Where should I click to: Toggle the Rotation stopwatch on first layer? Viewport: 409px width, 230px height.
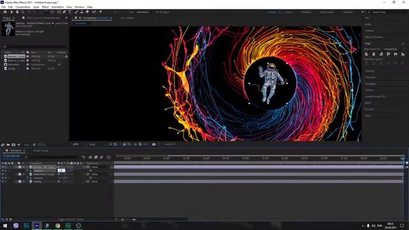tap(27, 171)
